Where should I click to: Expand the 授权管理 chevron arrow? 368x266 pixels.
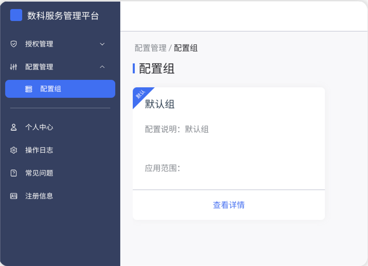tap(102, 44)
